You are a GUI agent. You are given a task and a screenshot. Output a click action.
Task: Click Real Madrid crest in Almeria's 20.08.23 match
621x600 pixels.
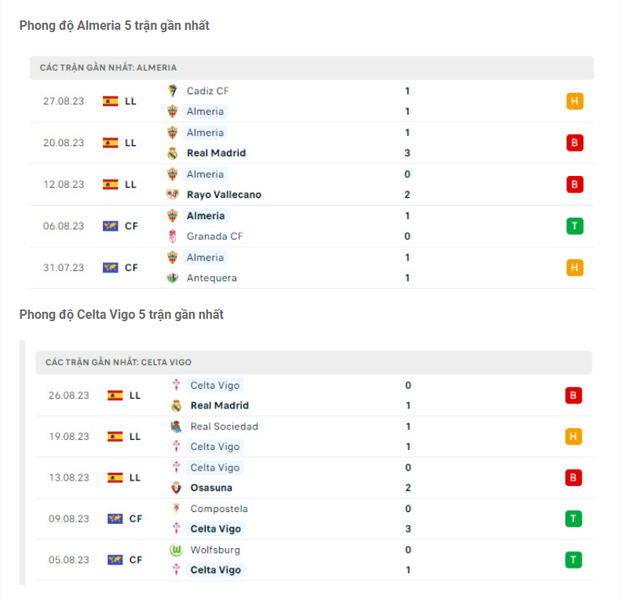click(x=173, y=153)
